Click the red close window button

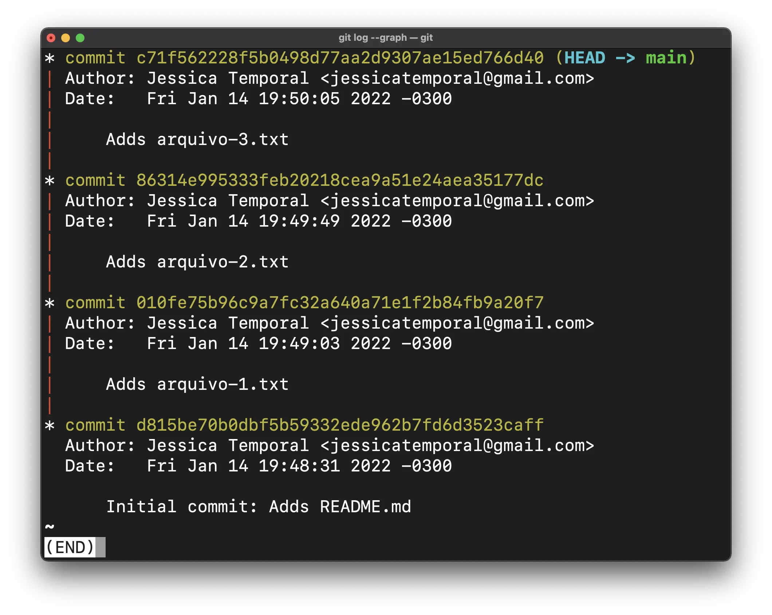[51, 38]
